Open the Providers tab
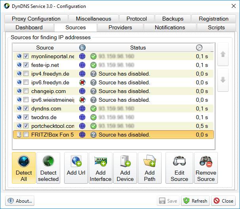Viewport: 240px width, 209px height. [120, 27]
